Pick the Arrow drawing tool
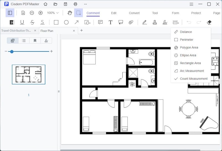Image resolution: width=222 pixels, height=151 pixels. click(77, 22)
